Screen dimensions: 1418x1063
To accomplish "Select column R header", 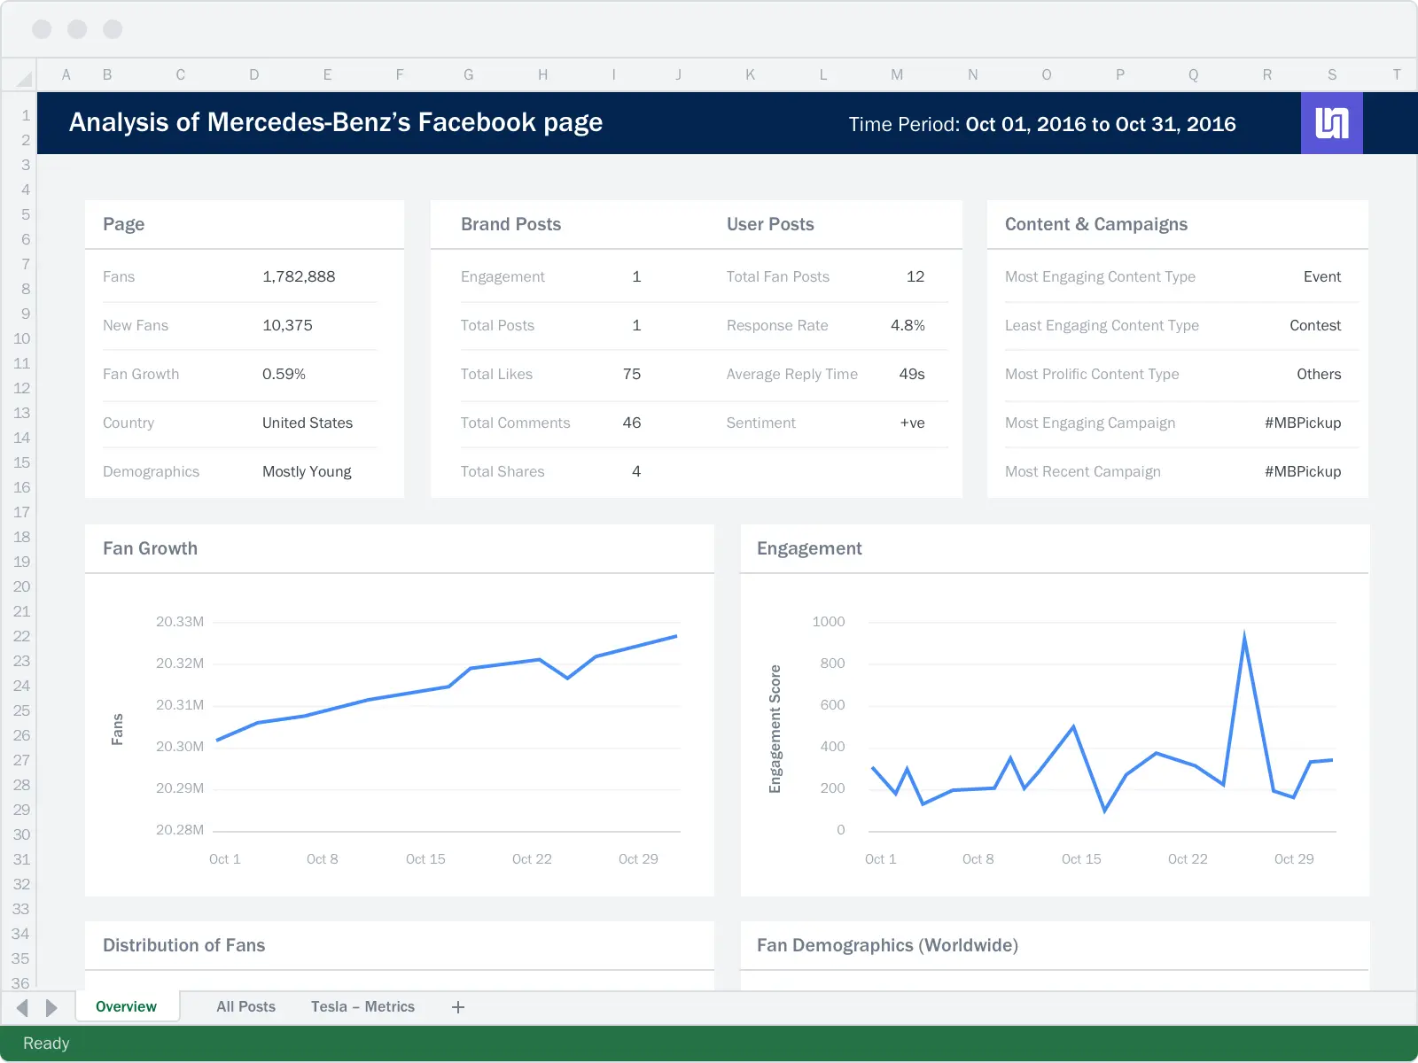I will 1267,75.
